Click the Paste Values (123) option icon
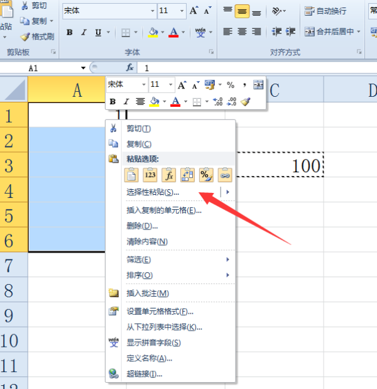377x389 pixels. tap(150, 175)
